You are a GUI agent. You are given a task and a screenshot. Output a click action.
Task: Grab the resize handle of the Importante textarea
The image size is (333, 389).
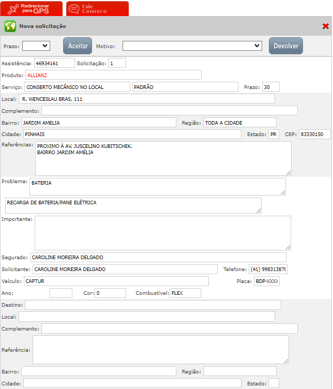[x=288, y=247]
